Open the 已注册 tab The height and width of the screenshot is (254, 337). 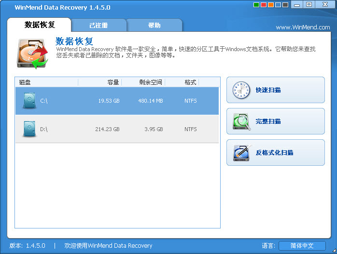click(98, 25)
